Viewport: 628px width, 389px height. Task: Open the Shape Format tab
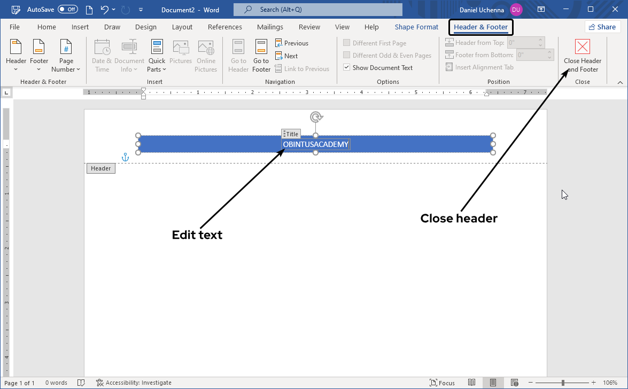(416, 27)
